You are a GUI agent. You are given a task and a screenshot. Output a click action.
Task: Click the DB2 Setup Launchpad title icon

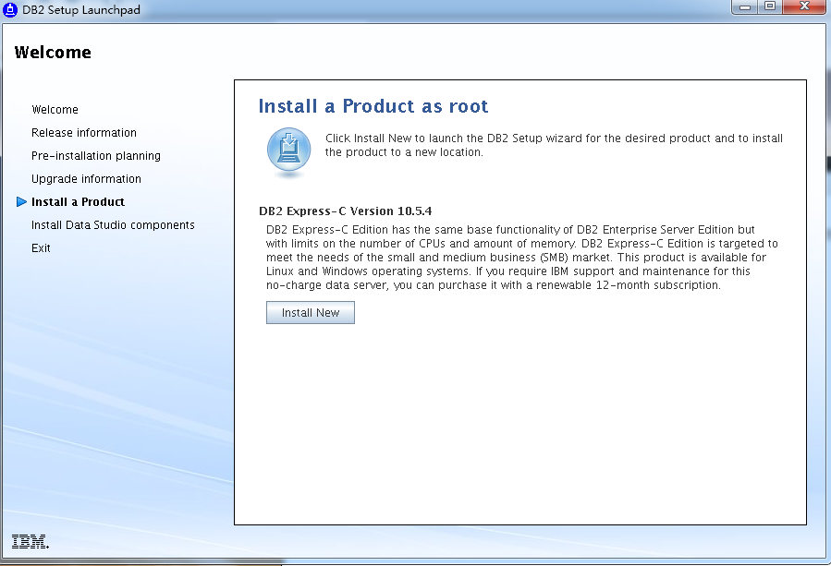pyautogui.click(x=10, y=10)
